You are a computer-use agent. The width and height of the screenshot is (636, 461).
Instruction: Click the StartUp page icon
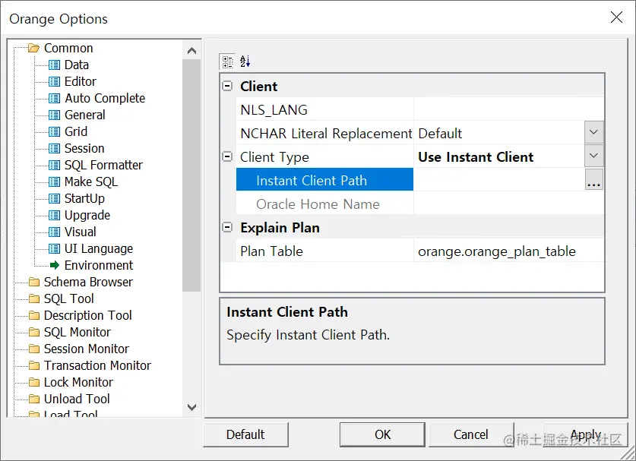pos(55,198)
